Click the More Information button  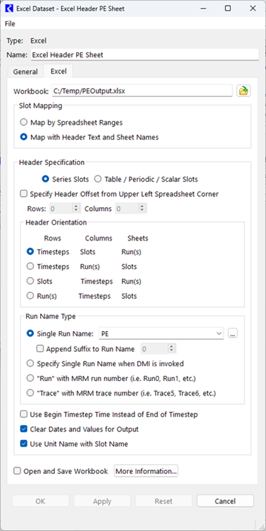click(x=146, y=471)
